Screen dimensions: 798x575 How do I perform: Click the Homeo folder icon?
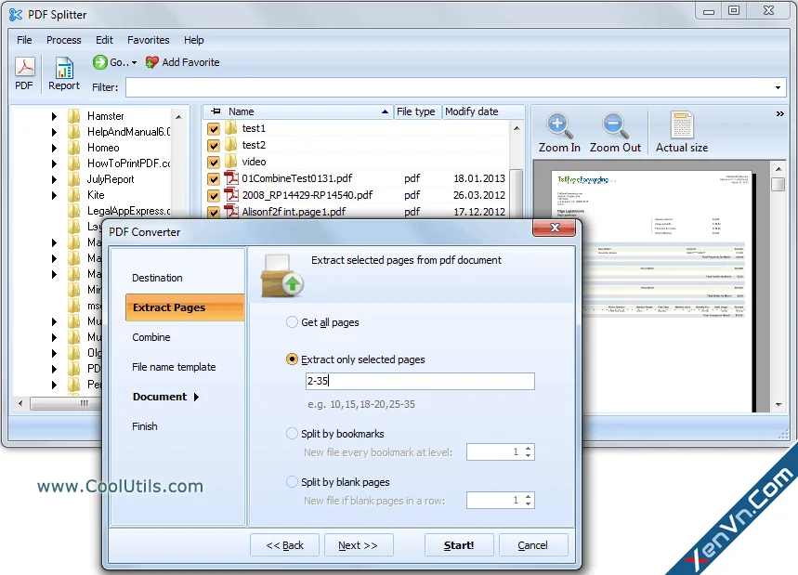point(74,148)
